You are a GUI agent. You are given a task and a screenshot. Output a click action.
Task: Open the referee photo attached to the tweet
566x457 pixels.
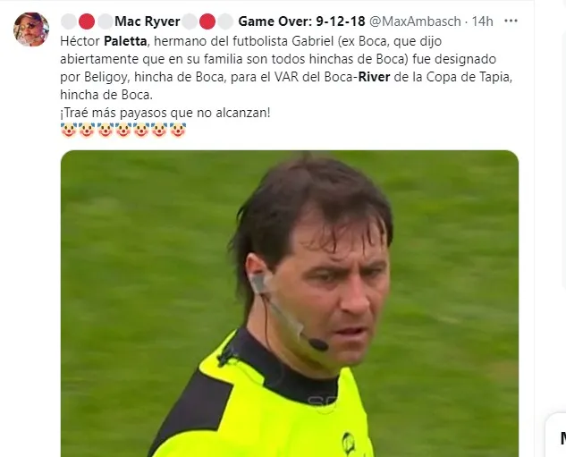pos(290,303)
